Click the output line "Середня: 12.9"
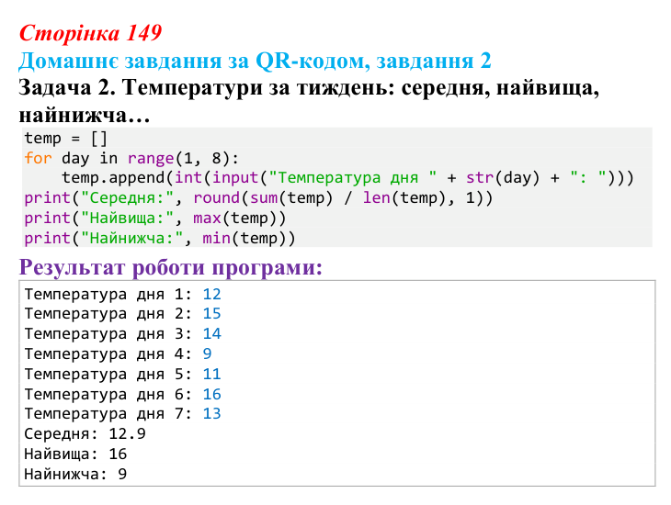 point(85,434)
